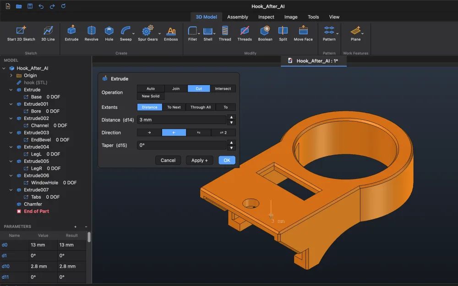Select the Hook_After_AI : 1* document tab
The image size is (458, 286).
[x=314, y=61]
